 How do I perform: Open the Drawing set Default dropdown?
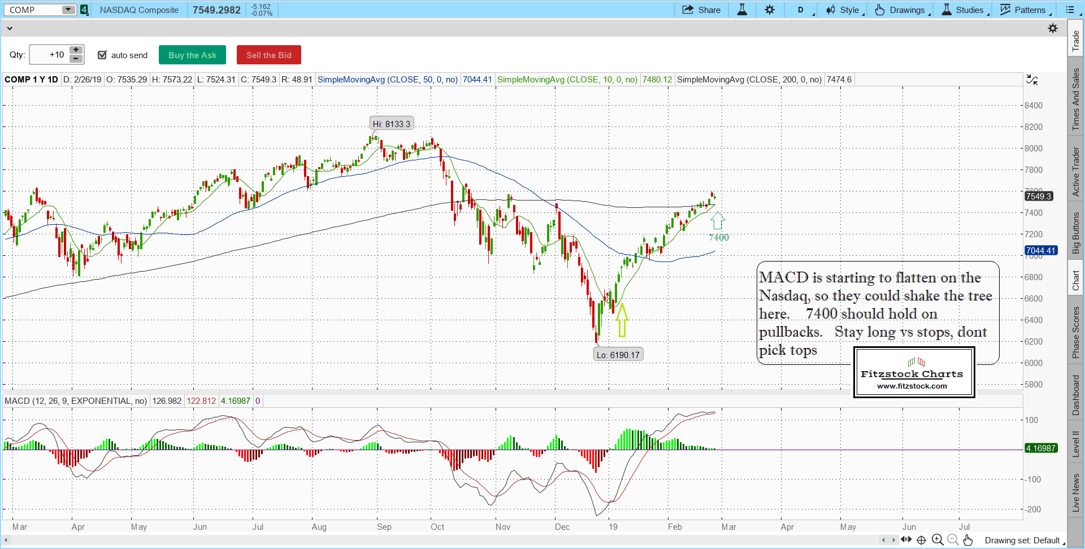(x=1025, y=541)
